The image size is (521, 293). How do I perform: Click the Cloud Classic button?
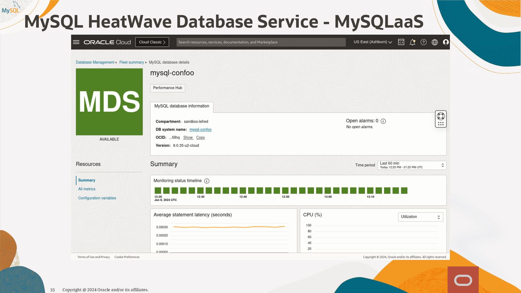click(152, 42)
